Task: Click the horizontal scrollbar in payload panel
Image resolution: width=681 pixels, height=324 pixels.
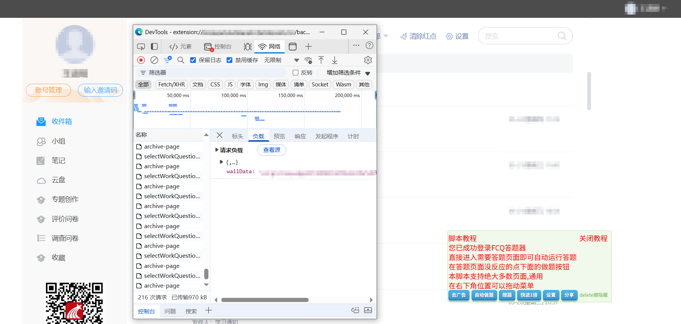Action: (x=265, y=300)
